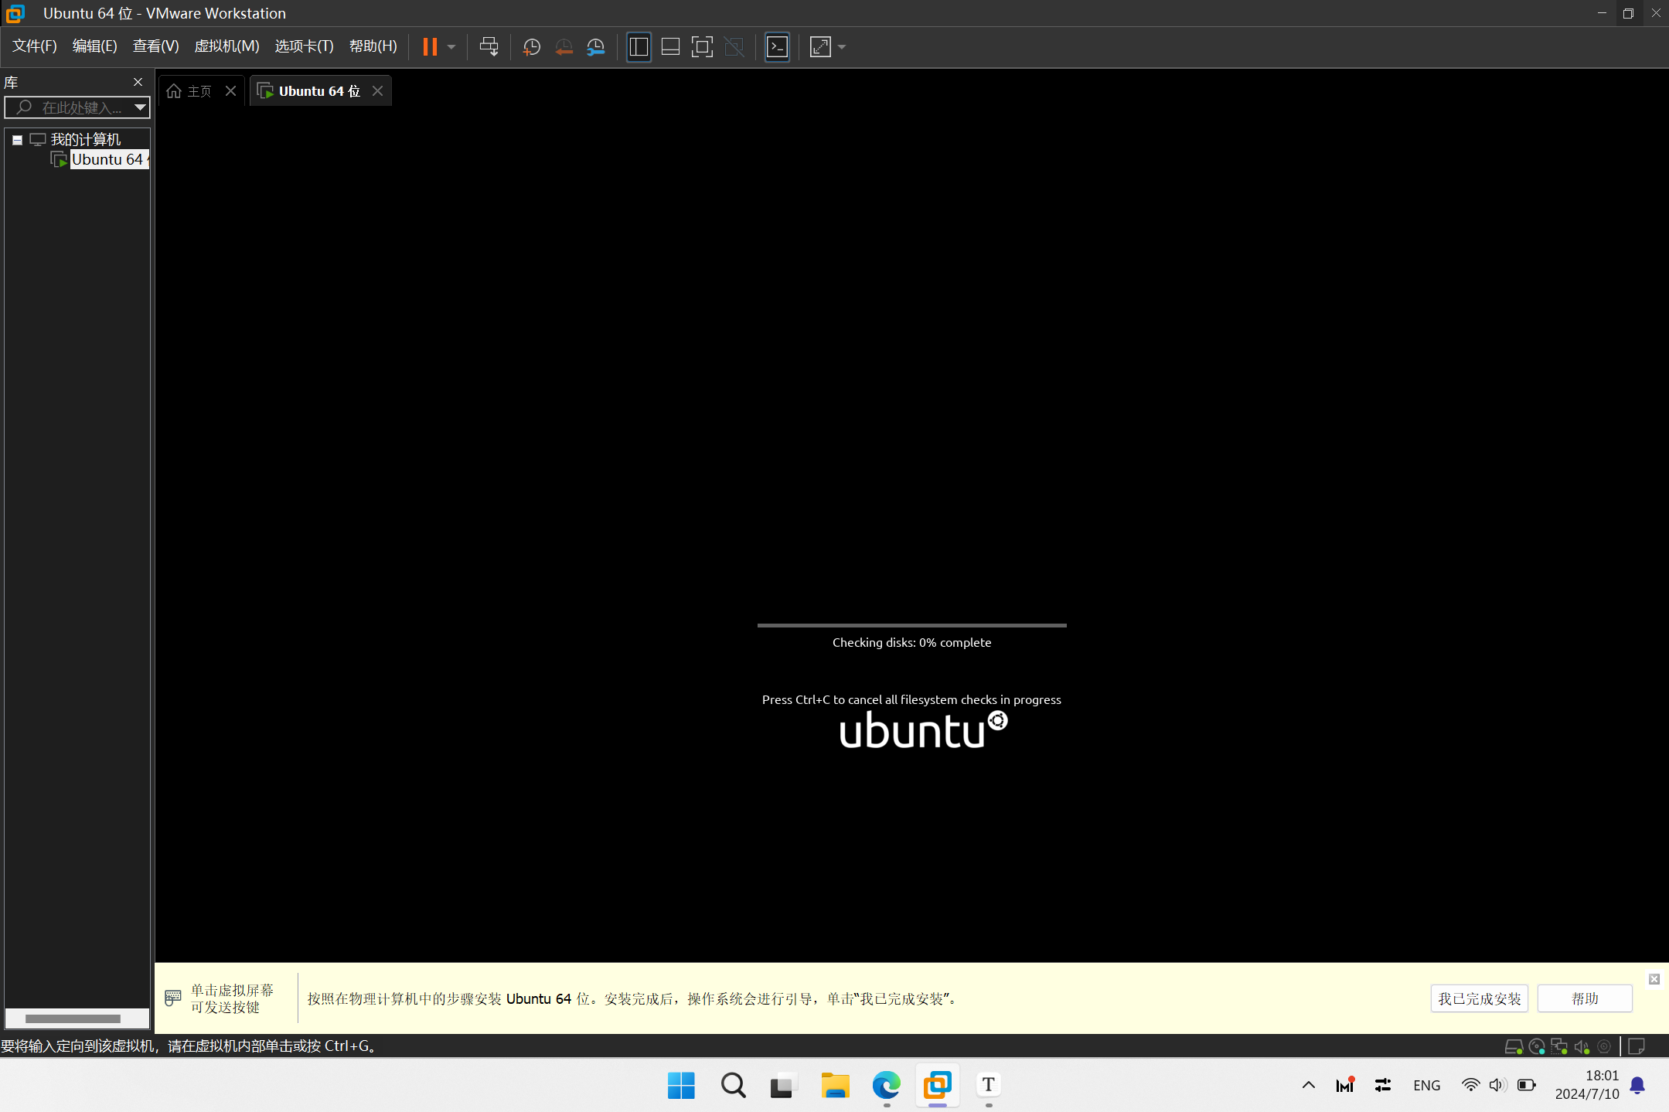Viewport: 1669px width, 1112px height.
Task: Click the message log note icon
Action: 1636,1047
